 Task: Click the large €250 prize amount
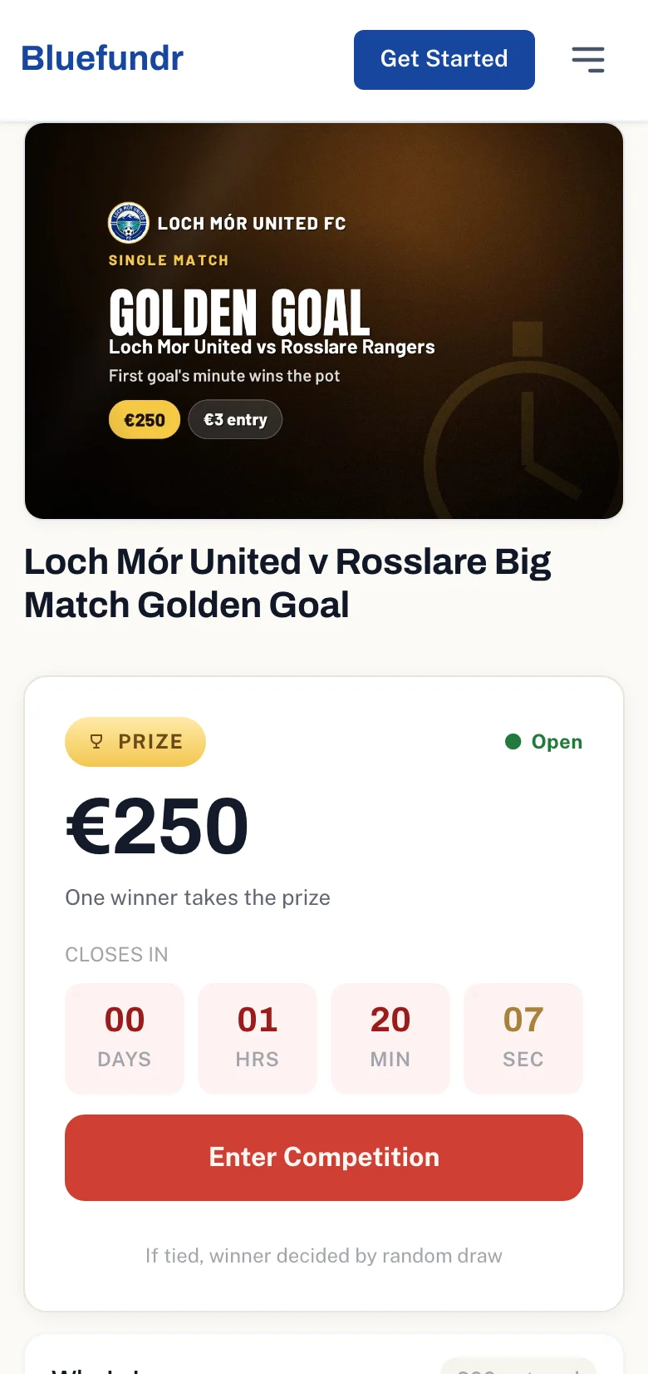(157, 827)
